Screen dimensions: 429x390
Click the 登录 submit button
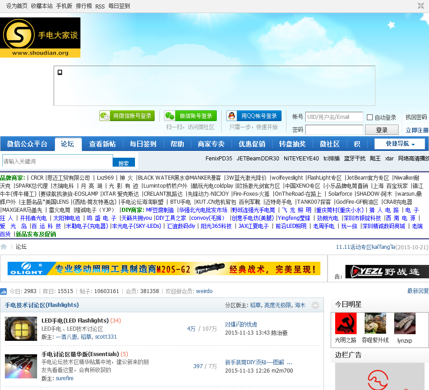coord(382,130)
